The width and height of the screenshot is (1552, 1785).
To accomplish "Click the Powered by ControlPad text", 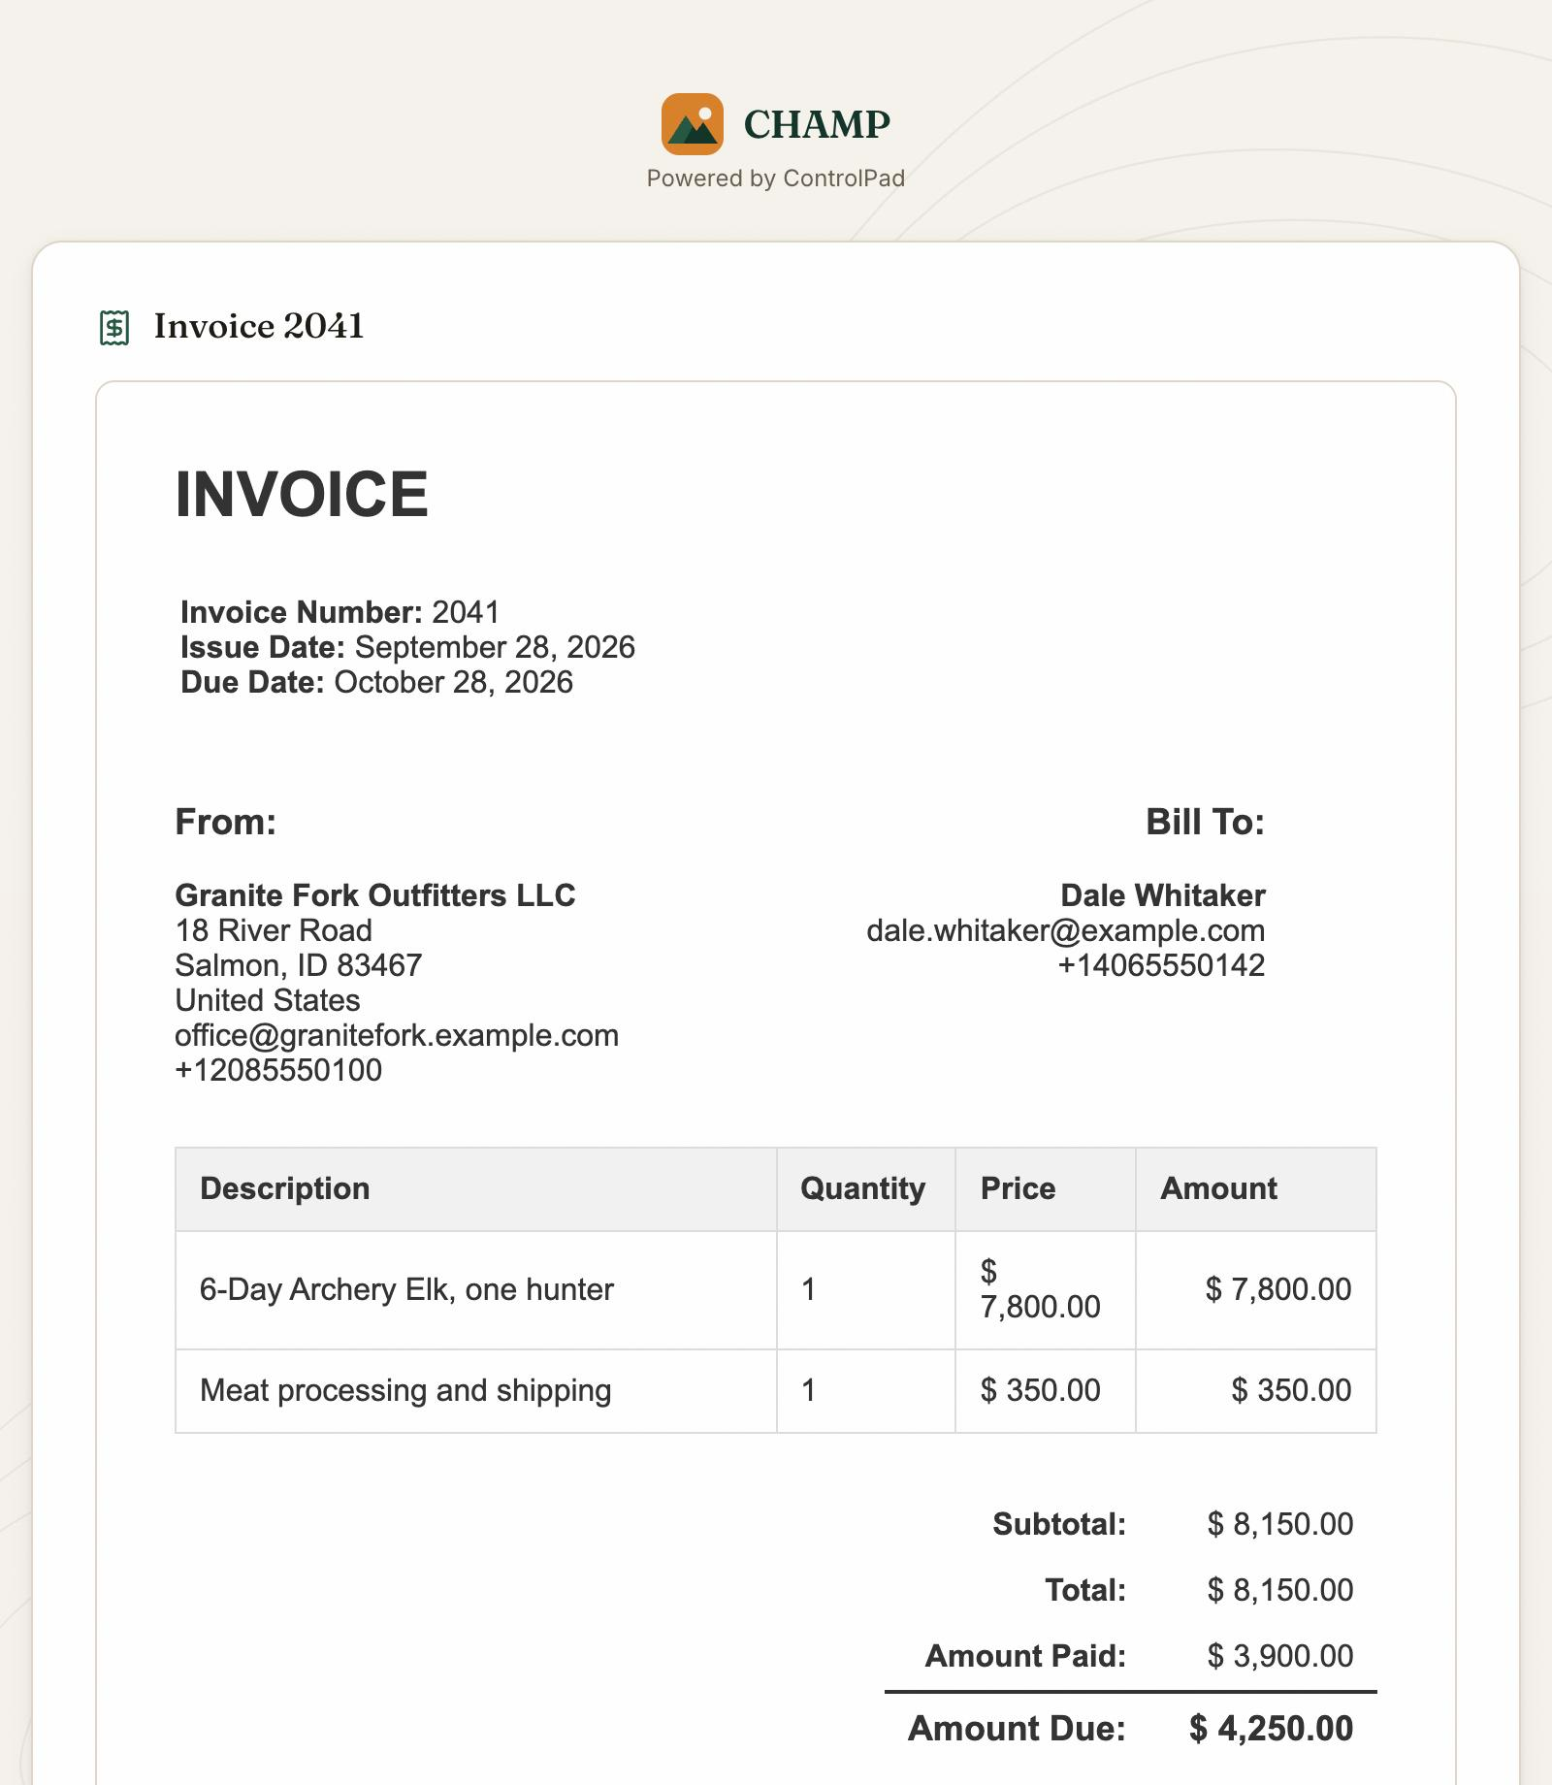I will pyautogui.click(x=776, y=178).
